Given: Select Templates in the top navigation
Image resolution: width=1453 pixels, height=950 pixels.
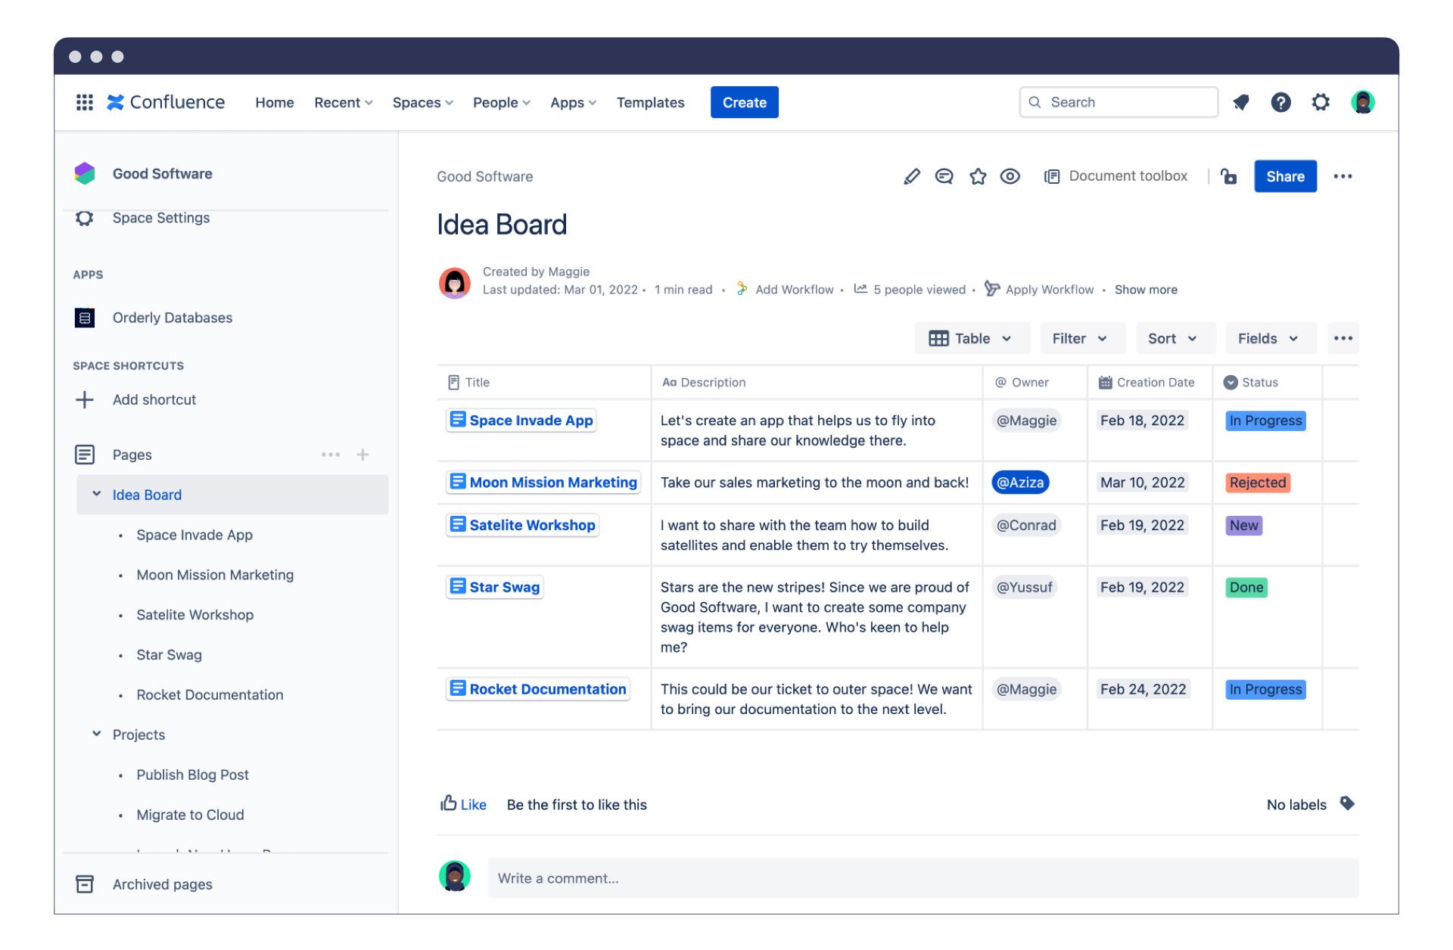Looking at the screenshot, I should 649,102.
